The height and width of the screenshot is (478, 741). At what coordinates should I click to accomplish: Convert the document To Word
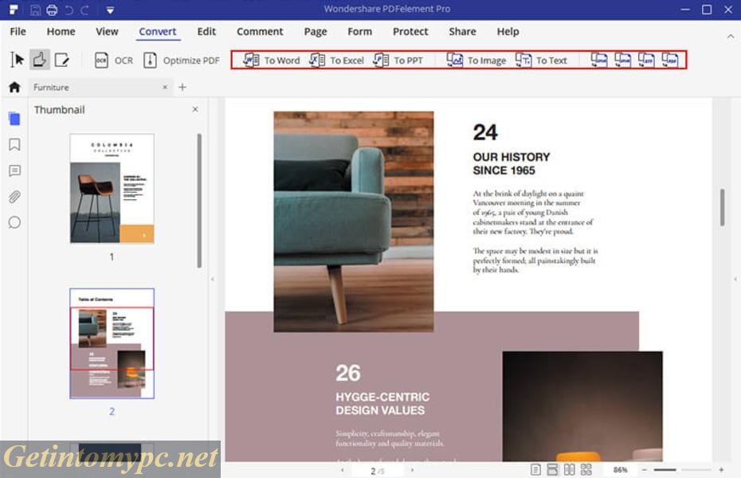[x=273, y=60]
